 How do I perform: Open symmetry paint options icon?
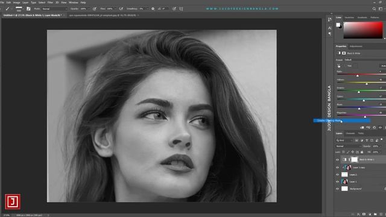[x=181, y=9]
